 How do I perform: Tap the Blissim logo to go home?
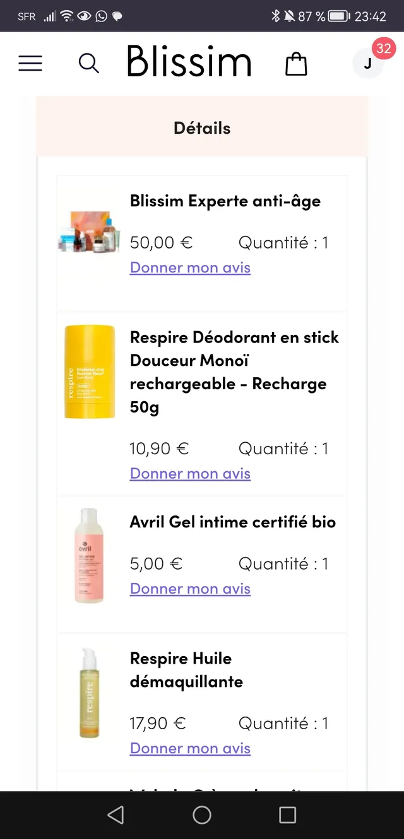(x=188, y=61)
